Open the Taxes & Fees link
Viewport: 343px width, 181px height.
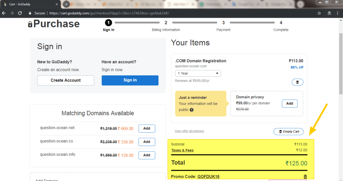pos(183,150)
